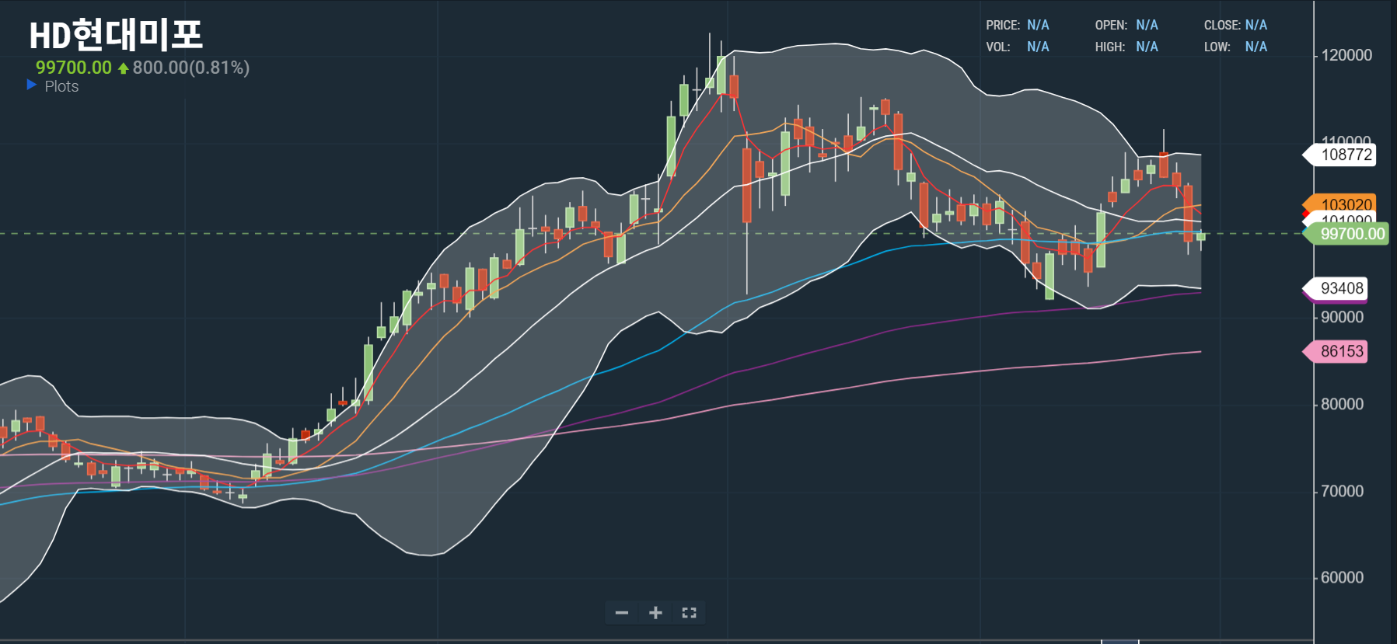
Task: Click the PRICE N/A readout
Action: [x=1018, y=25]
